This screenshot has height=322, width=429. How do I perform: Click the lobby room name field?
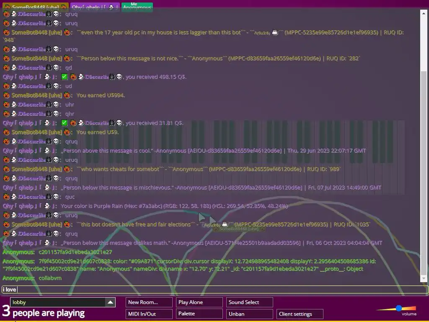[58, 302]
